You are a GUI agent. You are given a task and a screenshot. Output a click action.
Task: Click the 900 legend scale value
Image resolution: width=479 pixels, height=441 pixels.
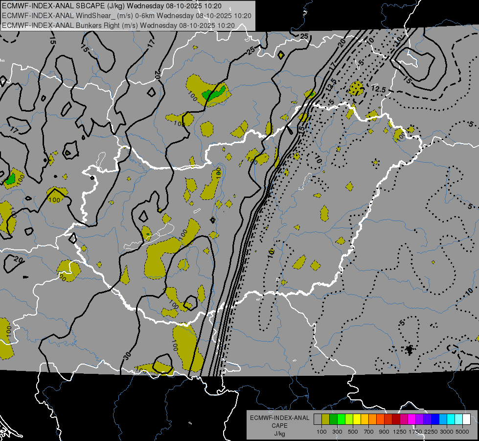point(384,432)
